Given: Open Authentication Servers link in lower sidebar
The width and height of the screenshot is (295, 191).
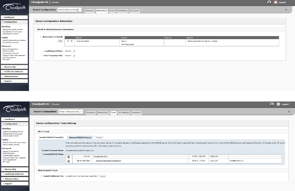Looking at the screenshot, I should pos(11,155).
